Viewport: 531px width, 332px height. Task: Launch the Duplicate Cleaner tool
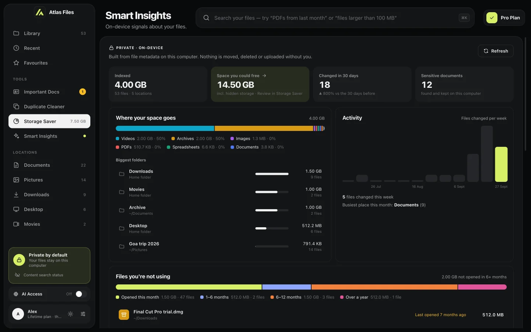[x=49, y=107]
